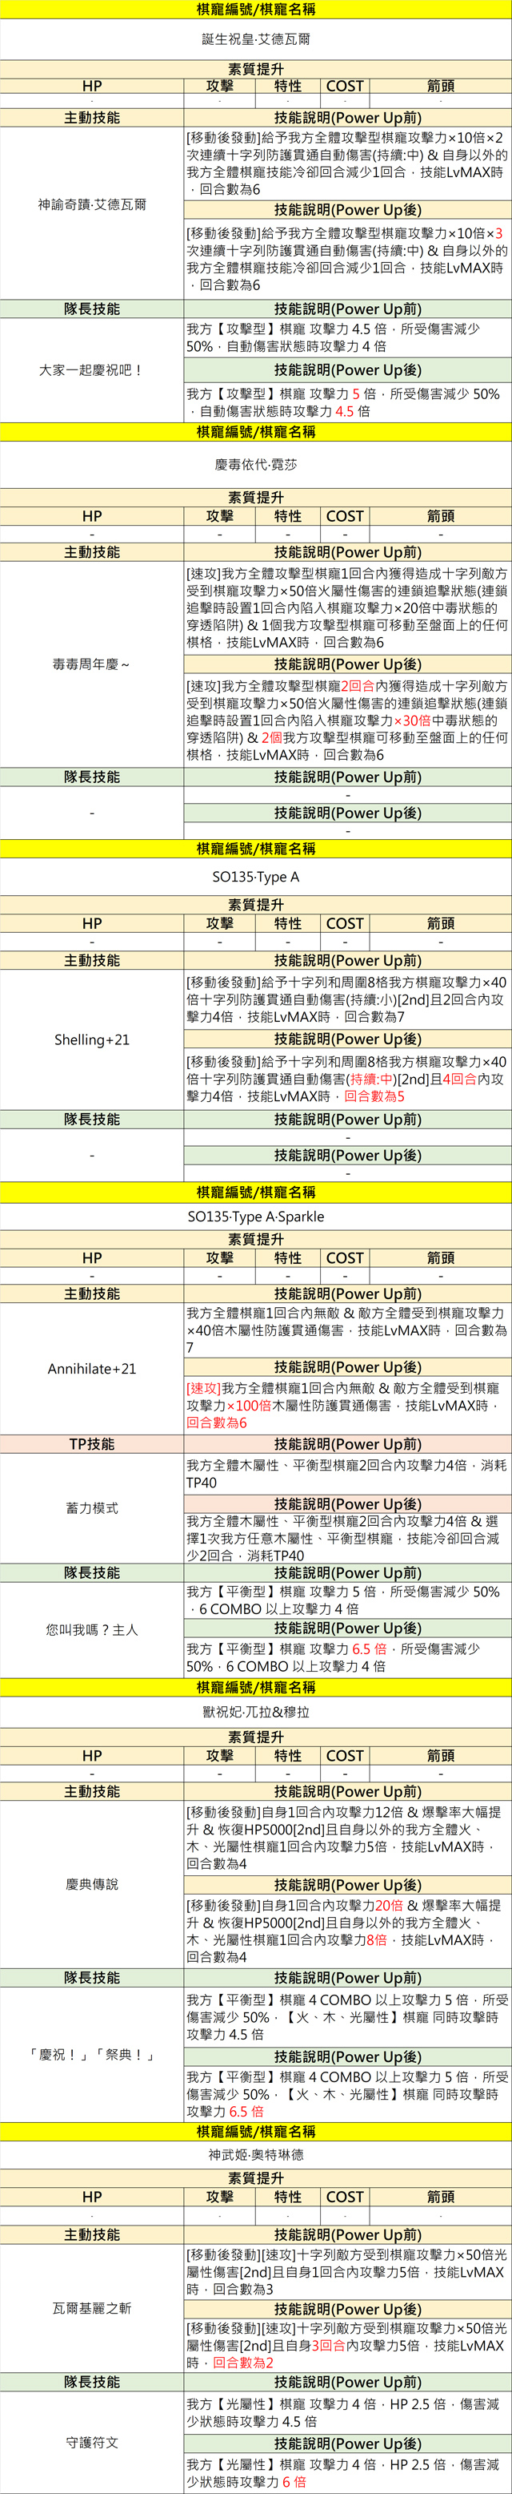Viewport: 512px width, 2494px height.
Task: Click the 誕生祝皇·艾德瓦爾 name cell
Action: [256, 40]
